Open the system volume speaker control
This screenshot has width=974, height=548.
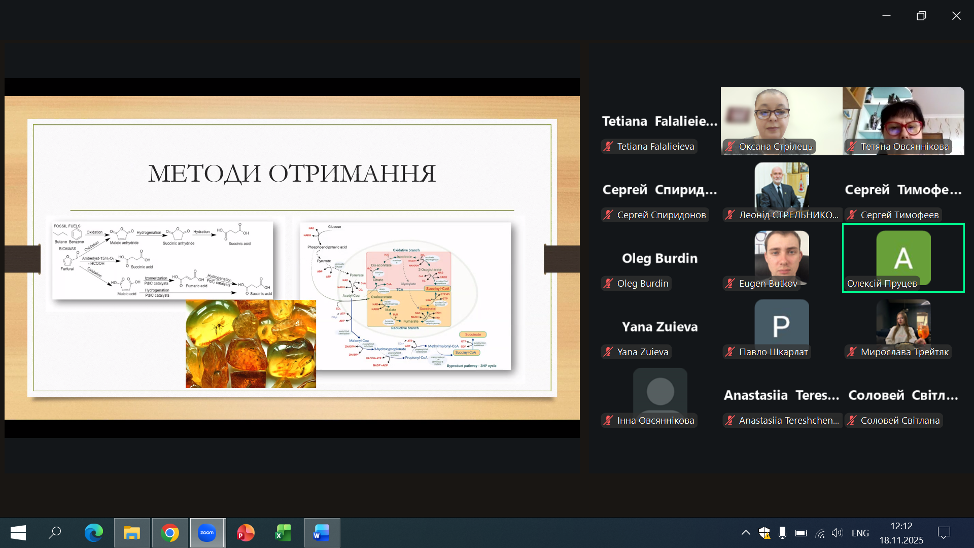[x=837, y=533]
